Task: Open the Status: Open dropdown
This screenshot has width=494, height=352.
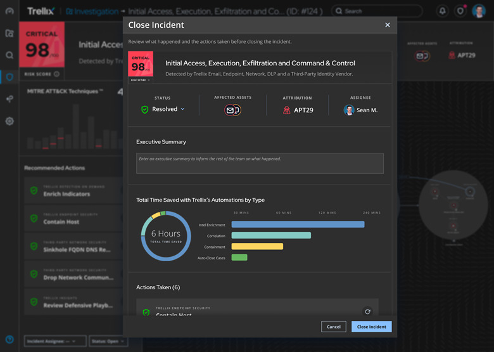Action: [108, 341]
